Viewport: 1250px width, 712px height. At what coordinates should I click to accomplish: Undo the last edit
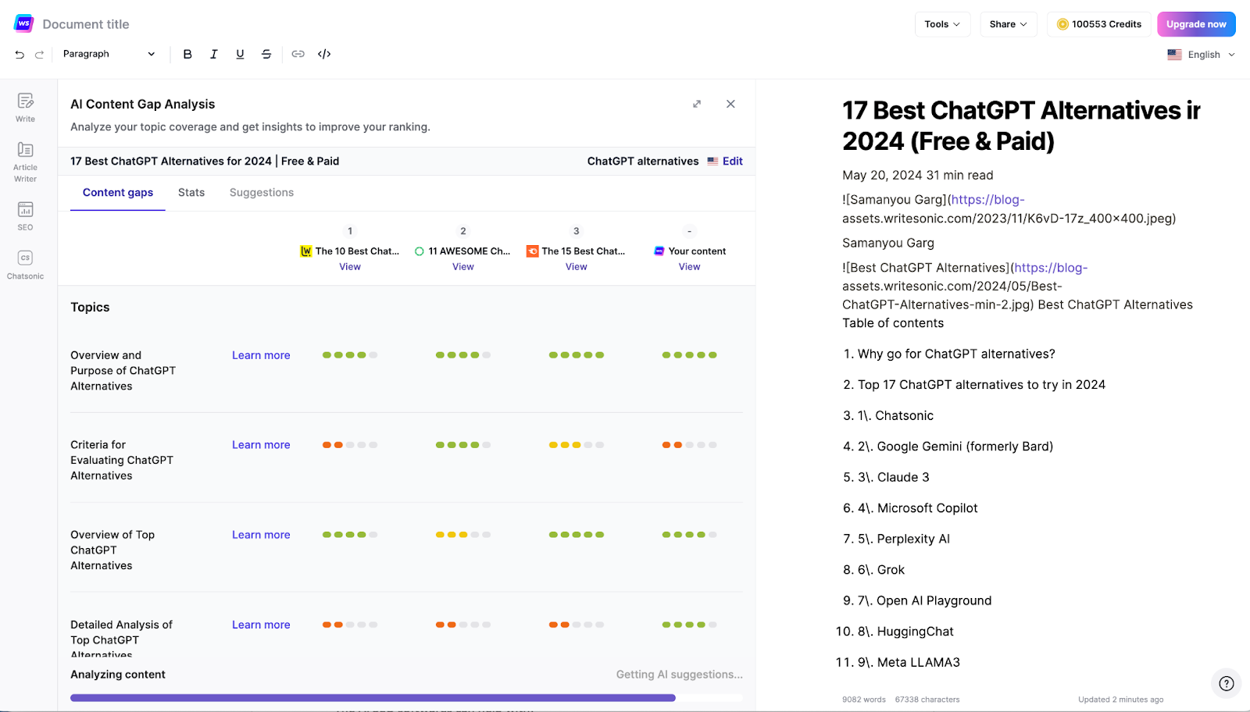point(20,55)
